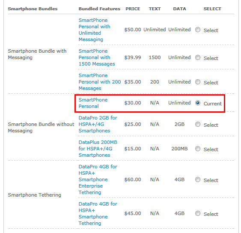Click SmartPhone Personal with 200 Messages link
Screen dimensions: 241x233
pos(100,82)
